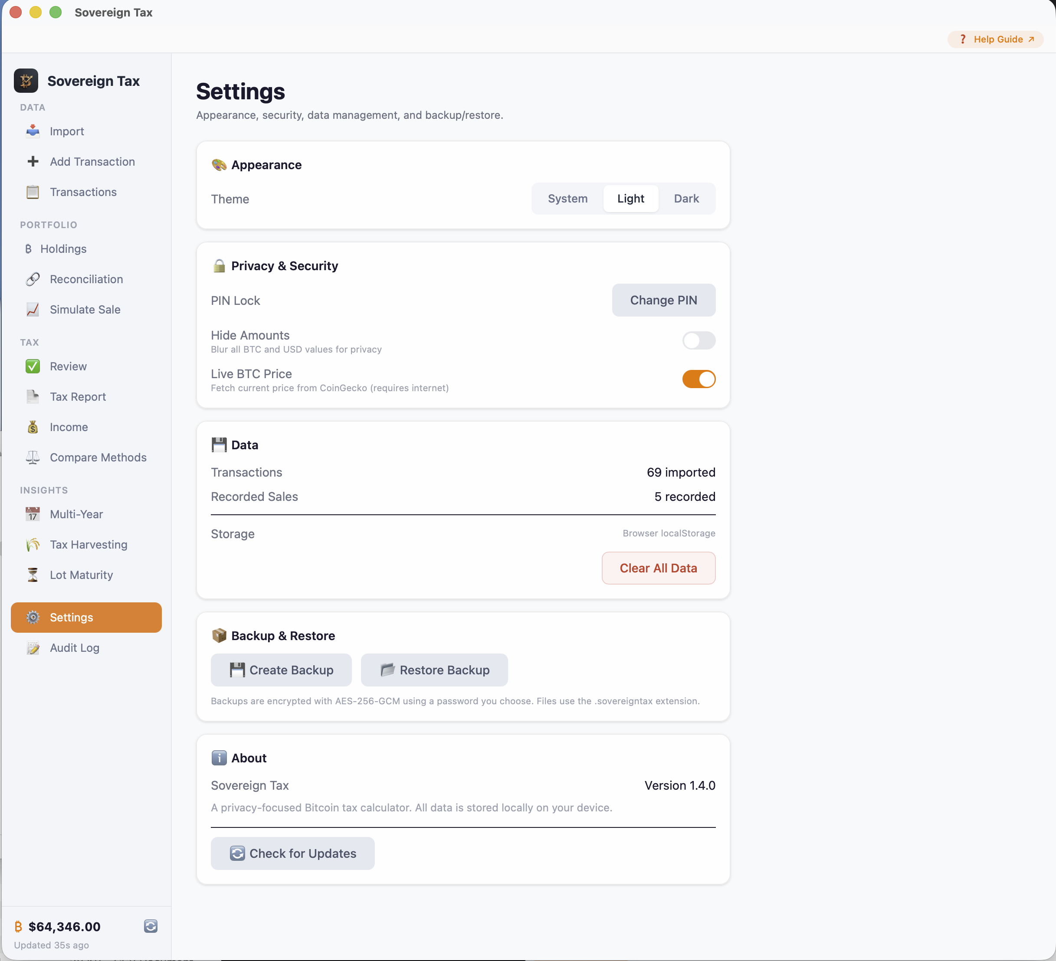1056x961 pixels.
Task: Open the Reconciliation tool
Action: (x=85, y=279)
